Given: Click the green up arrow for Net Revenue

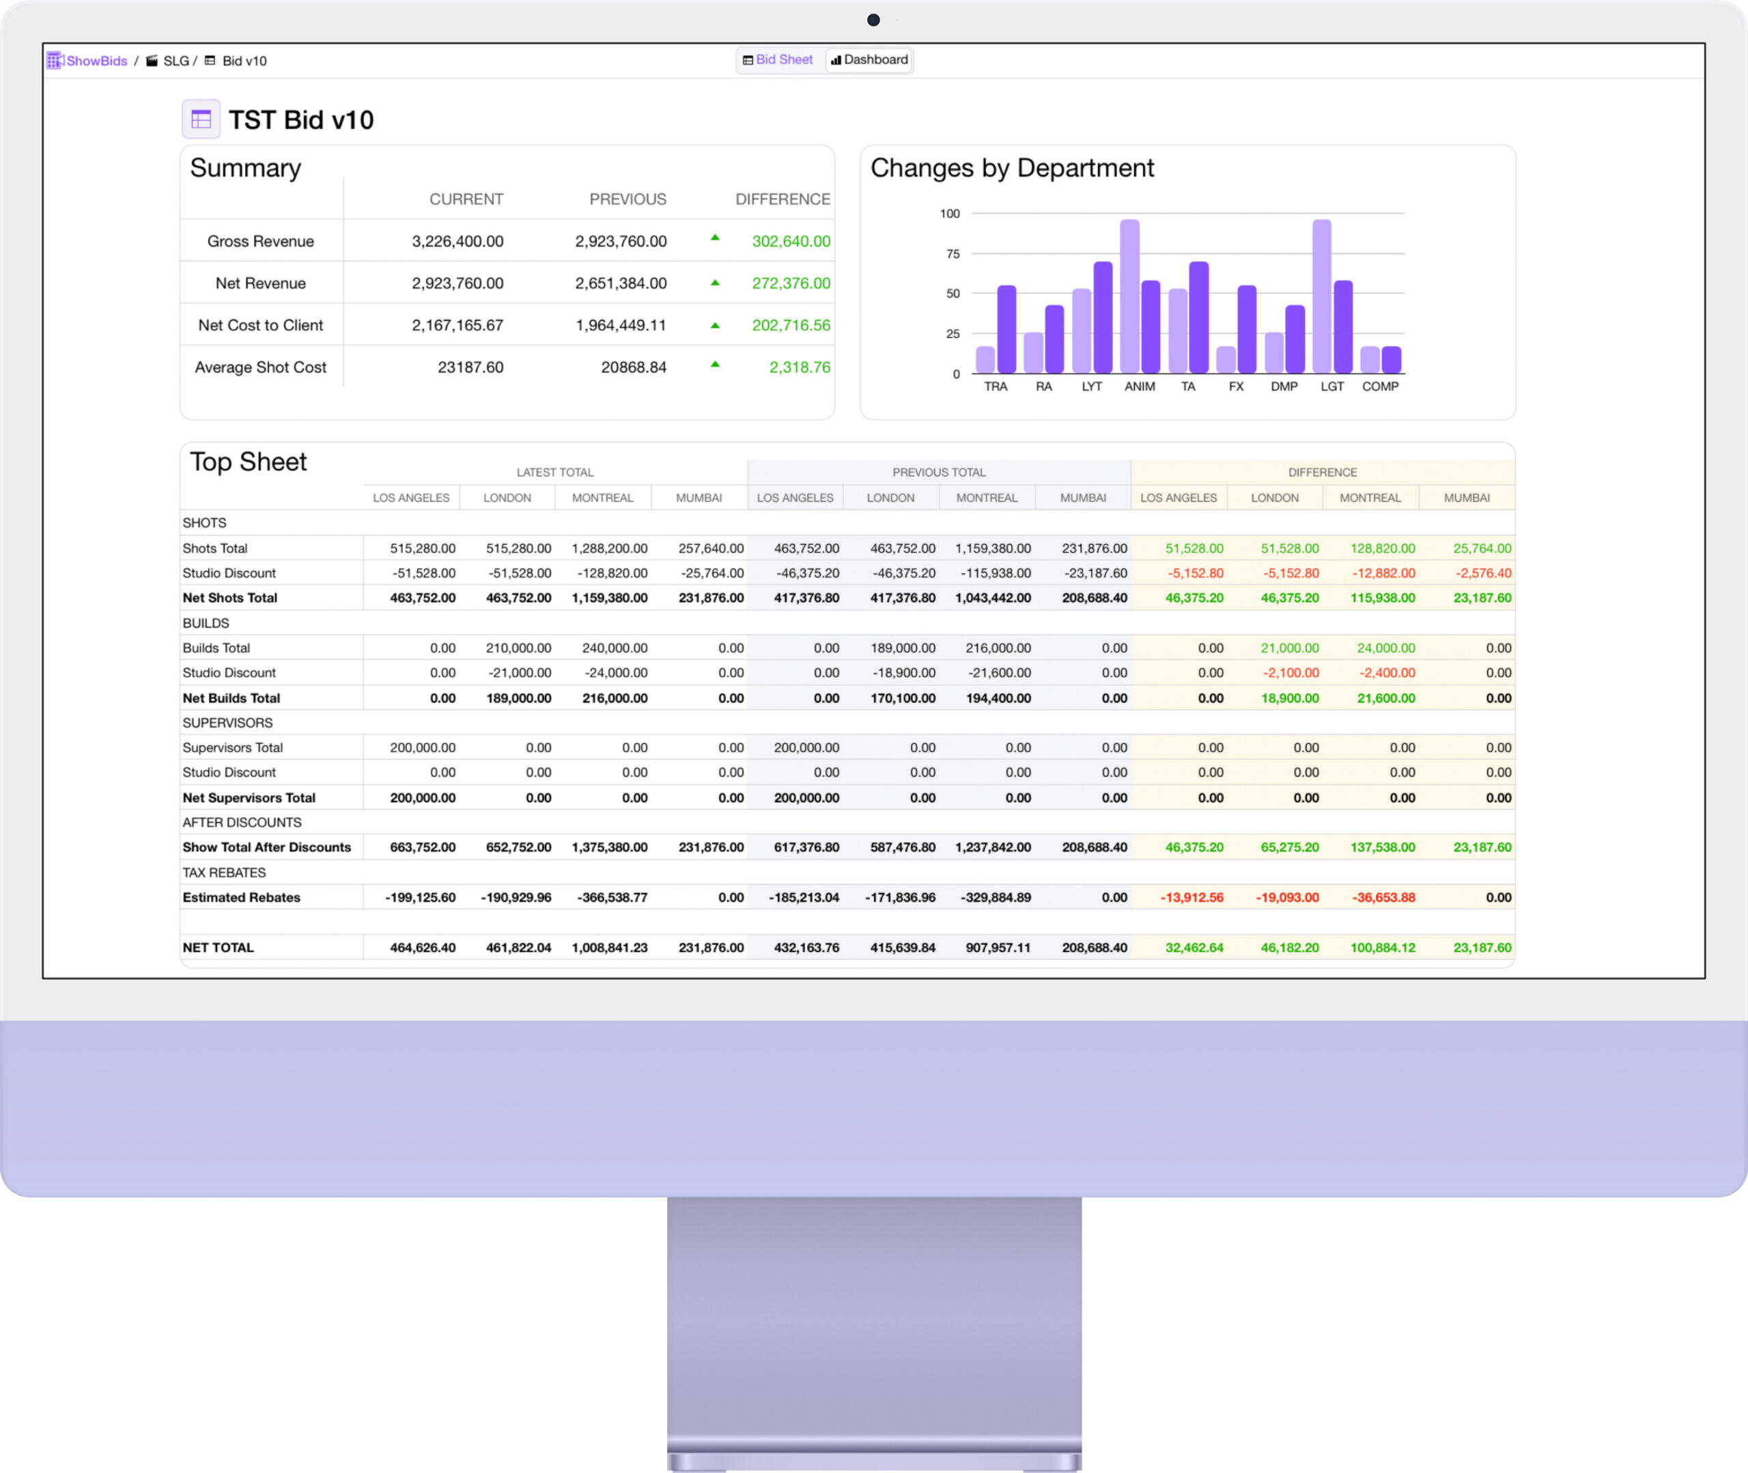Looking at the screenshot, I should (715, 283).
